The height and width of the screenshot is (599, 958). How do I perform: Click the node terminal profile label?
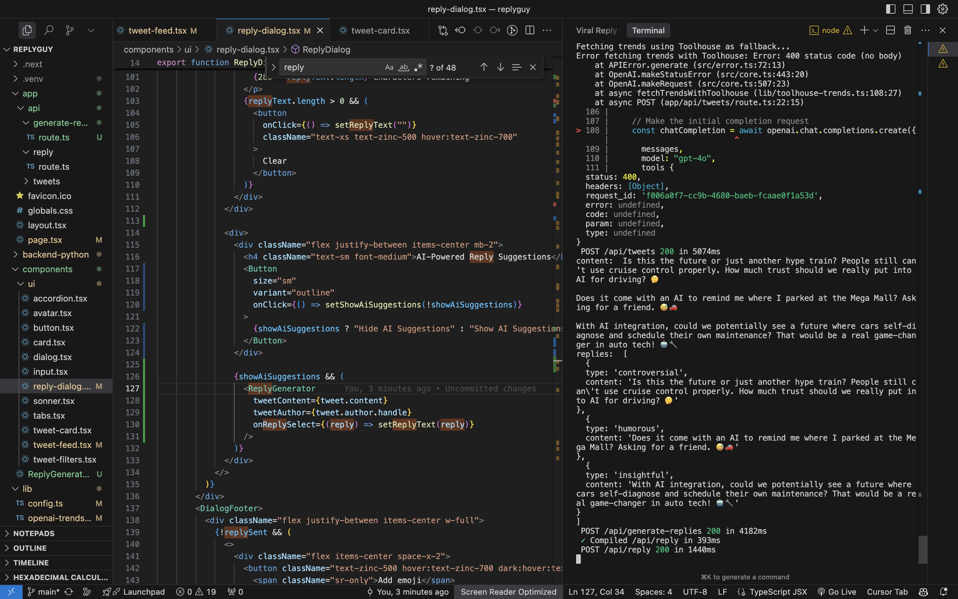coord(831,31)
